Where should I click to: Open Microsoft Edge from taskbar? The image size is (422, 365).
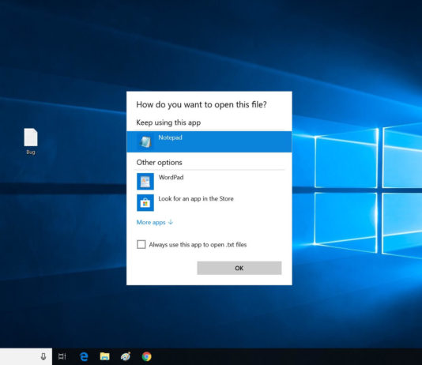click(x=84, y=356)
